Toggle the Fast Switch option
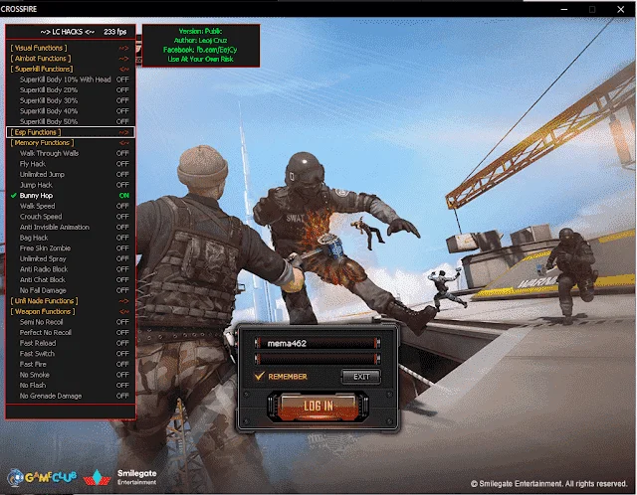 click(x=71, y=354)
